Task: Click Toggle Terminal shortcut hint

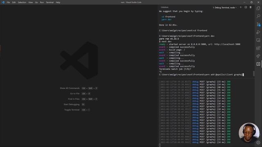Action: 77,110
